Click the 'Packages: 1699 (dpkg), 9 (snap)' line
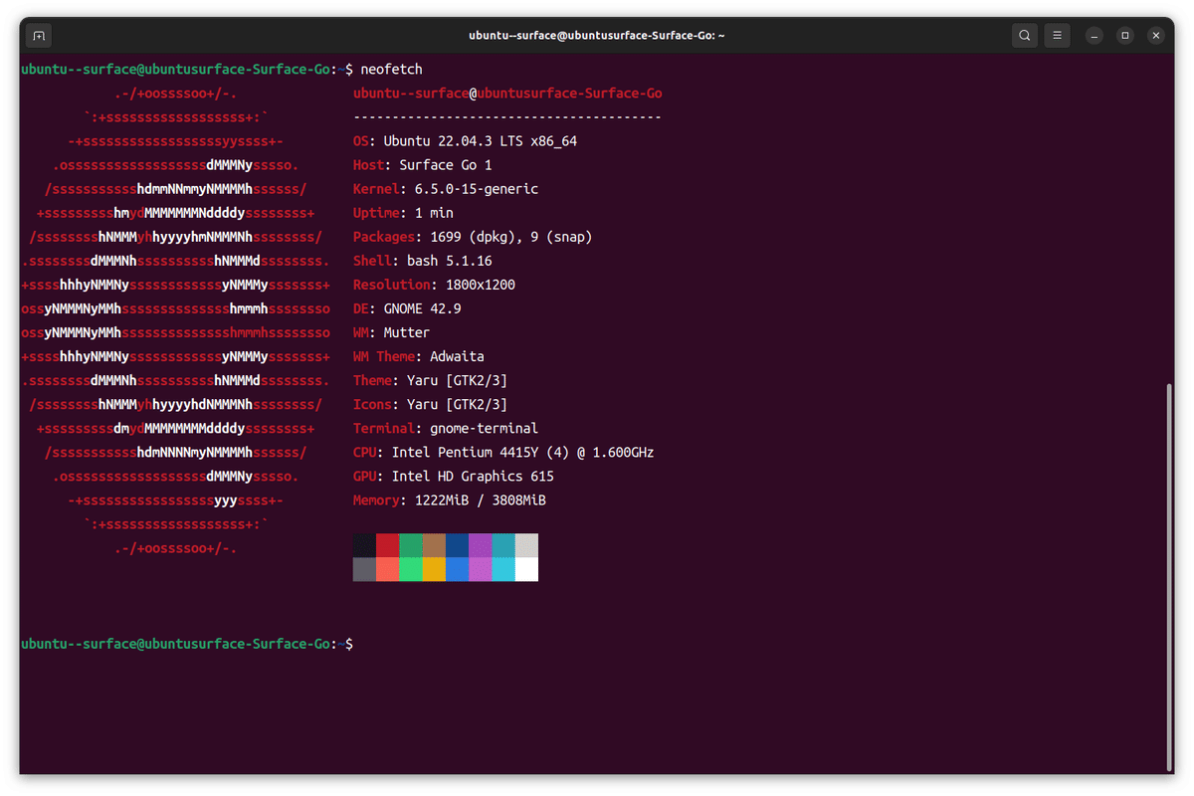The height and width of the screenshot is (796, 1194). 473,237
